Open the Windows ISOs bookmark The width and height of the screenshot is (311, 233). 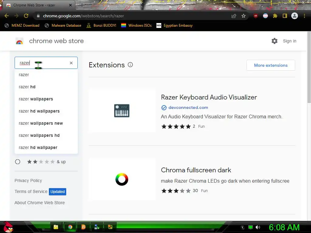[x=136, y=25]
